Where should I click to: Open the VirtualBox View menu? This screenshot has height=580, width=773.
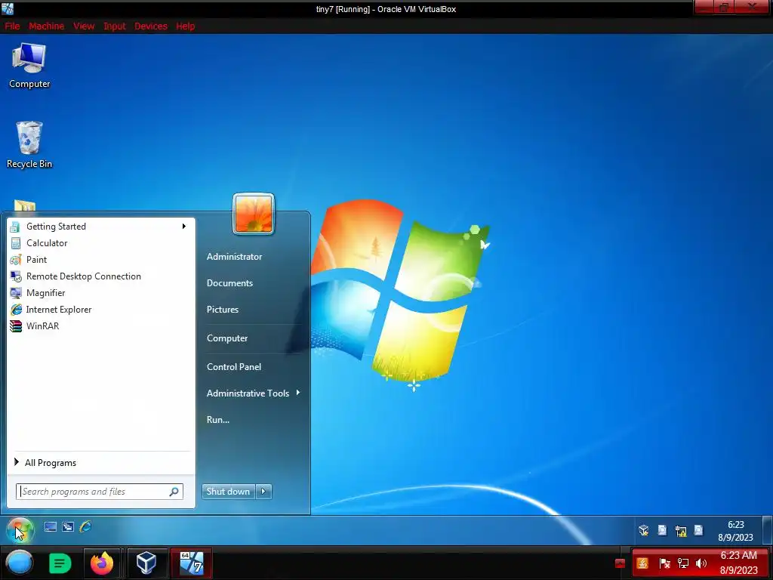click(x=84, y=26)
